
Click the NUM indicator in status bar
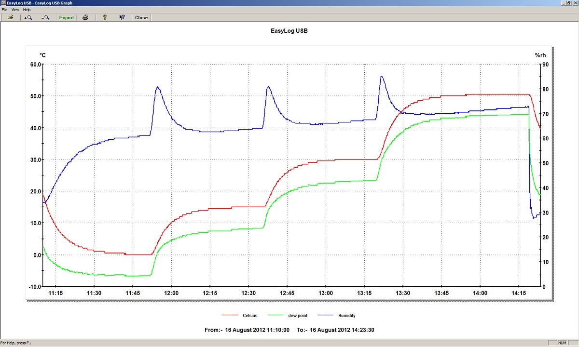tap(562, 343)
